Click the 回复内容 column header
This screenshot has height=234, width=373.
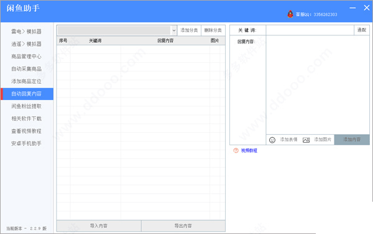point(165,40)
